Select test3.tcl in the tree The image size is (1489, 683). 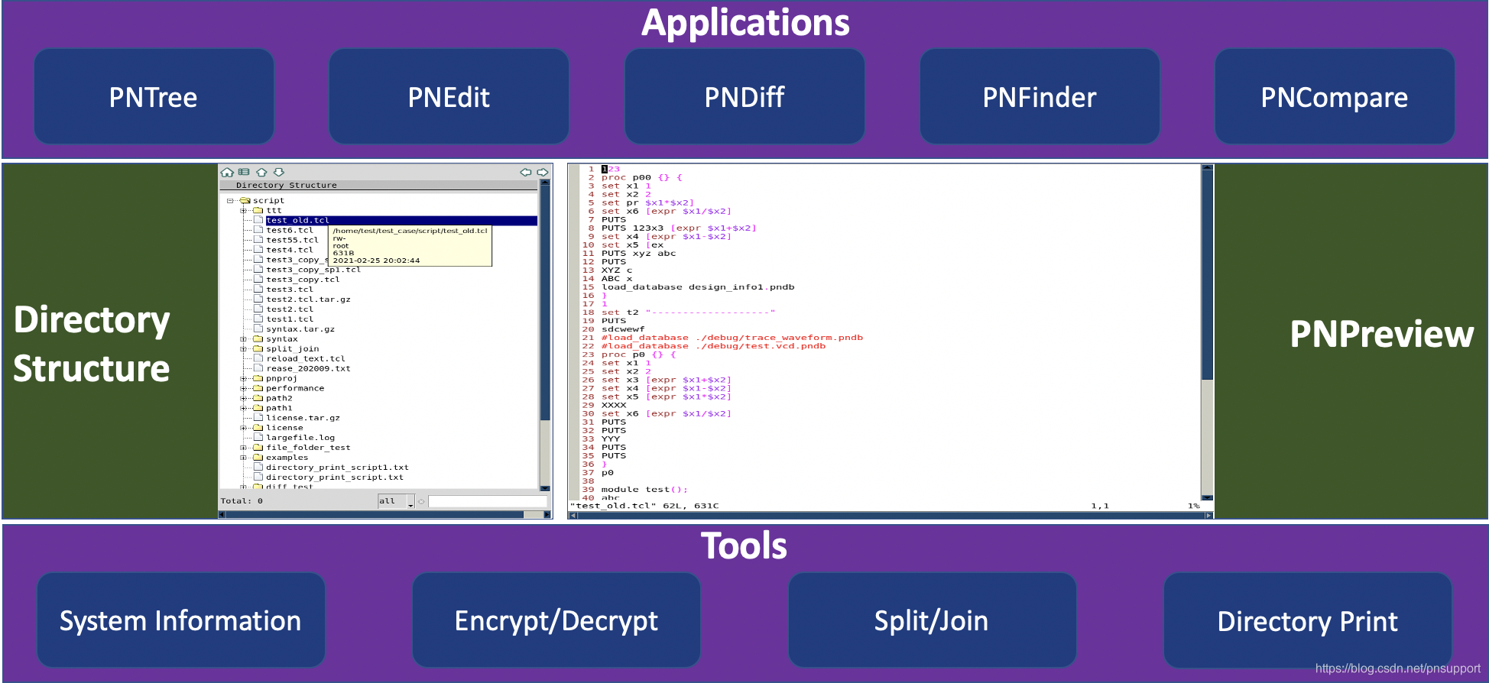[x=290, y=290]
